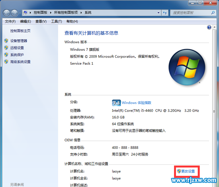Open 更改设置 for computer name
Viewport: 219px width, 187px height.
coord(188,171)
